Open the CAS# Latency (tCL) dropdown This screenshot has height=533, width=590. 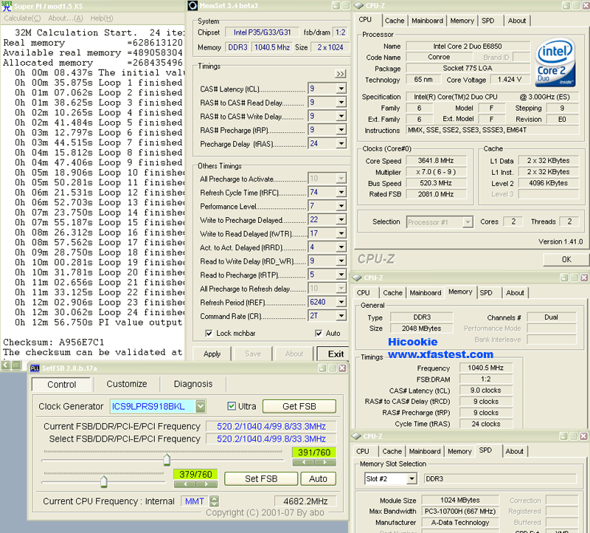[x=341, y=89]
